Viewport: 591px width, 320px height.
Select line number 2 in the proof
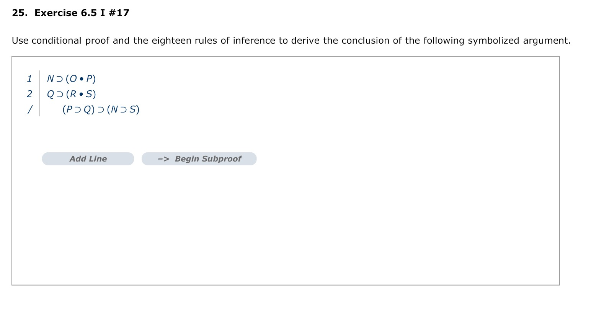tap(29, 94)
